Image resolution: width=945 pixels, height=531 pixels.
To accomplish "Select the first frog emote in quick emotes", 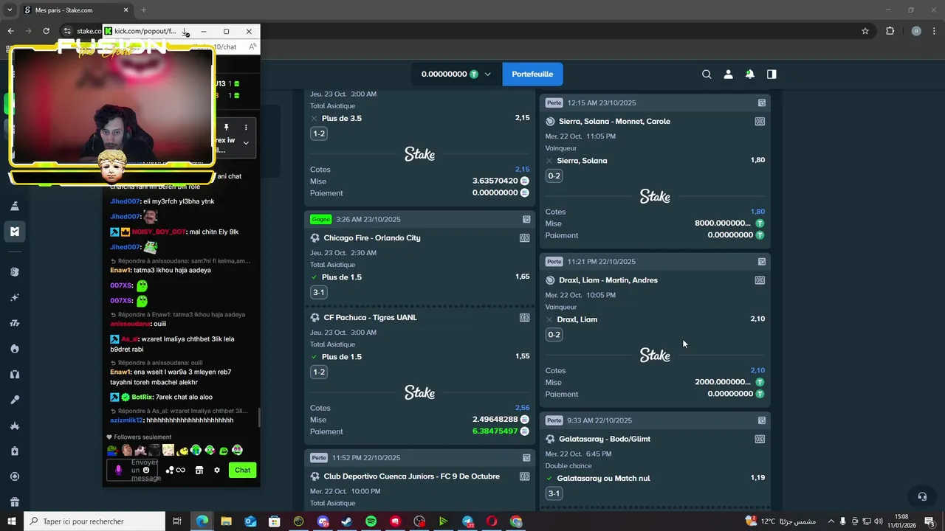I will (x=112, y=450).
